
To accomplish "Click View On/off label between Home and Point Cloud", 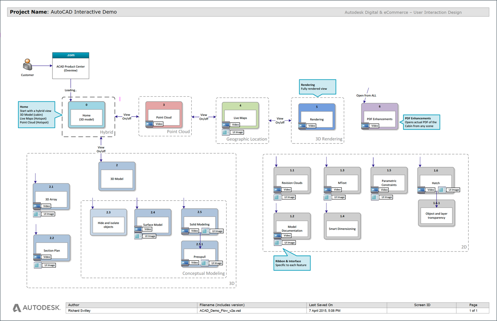I will click(127, 117).
